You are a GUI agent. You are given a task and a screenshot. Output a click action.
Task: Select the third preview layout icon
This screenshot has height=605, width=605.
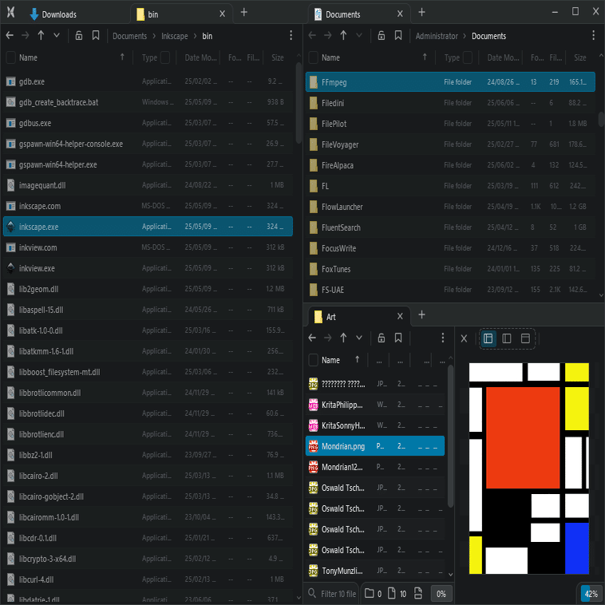(x=525, y=338)
